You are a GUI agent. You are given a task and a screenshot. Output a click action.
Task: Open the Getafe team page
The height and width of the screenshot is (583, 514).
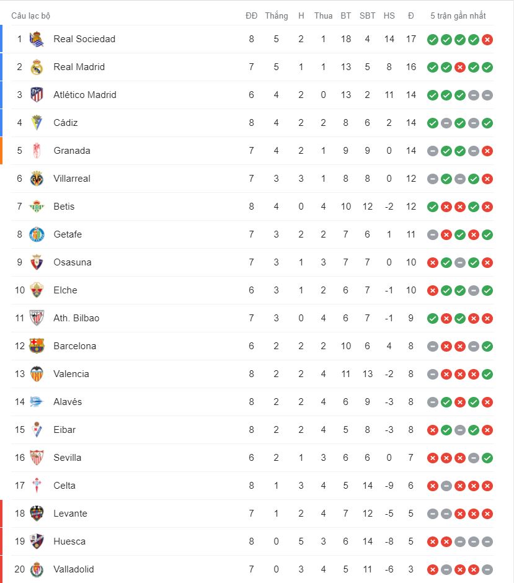(x=68, y=234)
